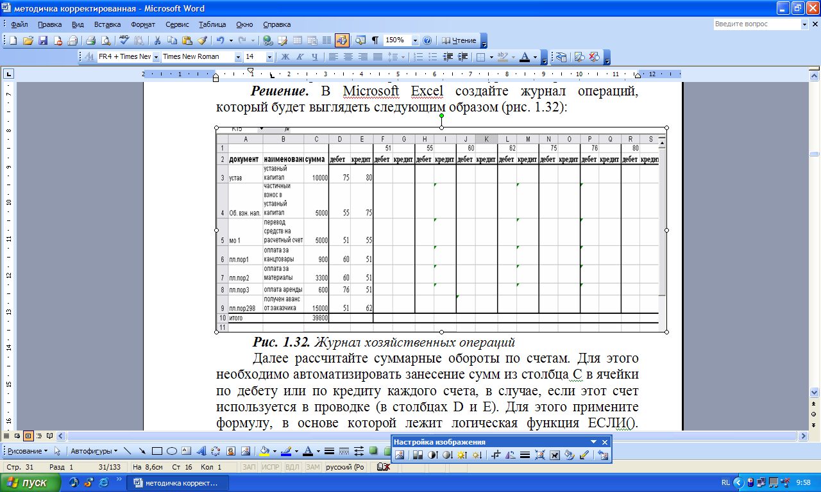This screenshot has height=492, width=821.
Task: Open the Таблица menu
Action: click(212, 24)
